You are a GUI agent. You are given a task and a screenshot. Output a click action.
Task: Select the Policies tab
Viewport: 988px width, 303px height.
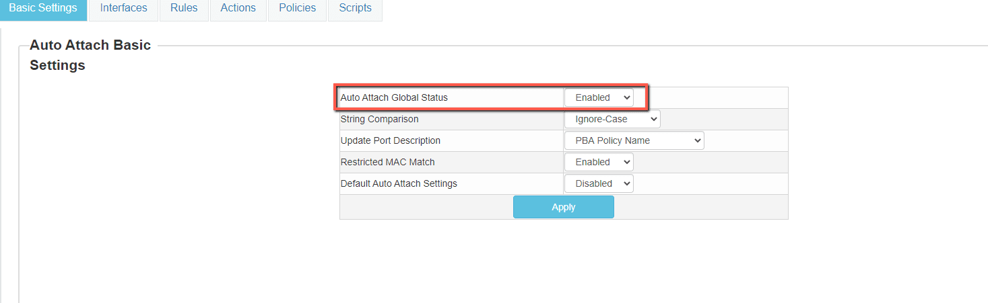pos(297,9)
